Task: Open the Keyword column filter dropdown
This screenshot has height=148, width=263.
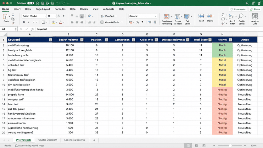Action: coord(50,40)
